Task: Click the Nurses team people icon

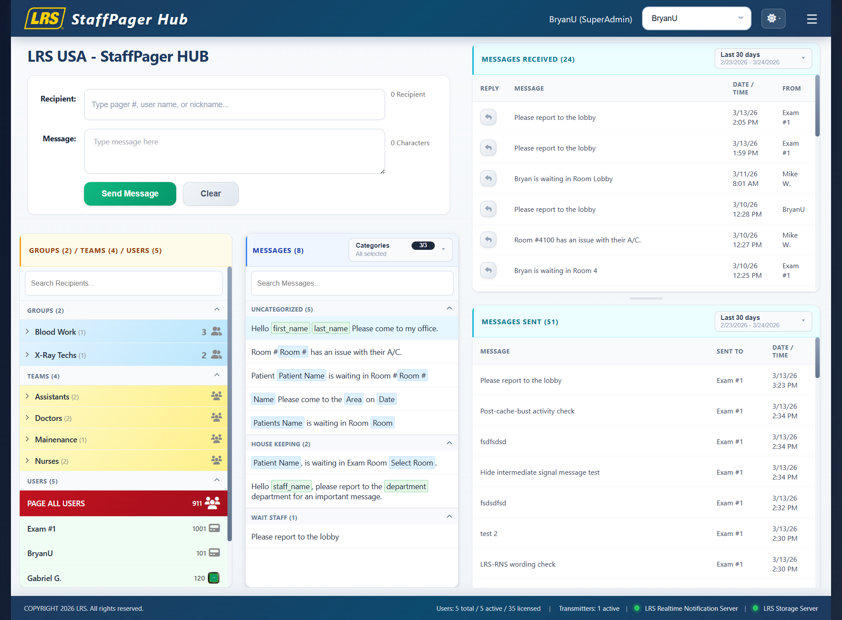Action: tap(217, 460)
